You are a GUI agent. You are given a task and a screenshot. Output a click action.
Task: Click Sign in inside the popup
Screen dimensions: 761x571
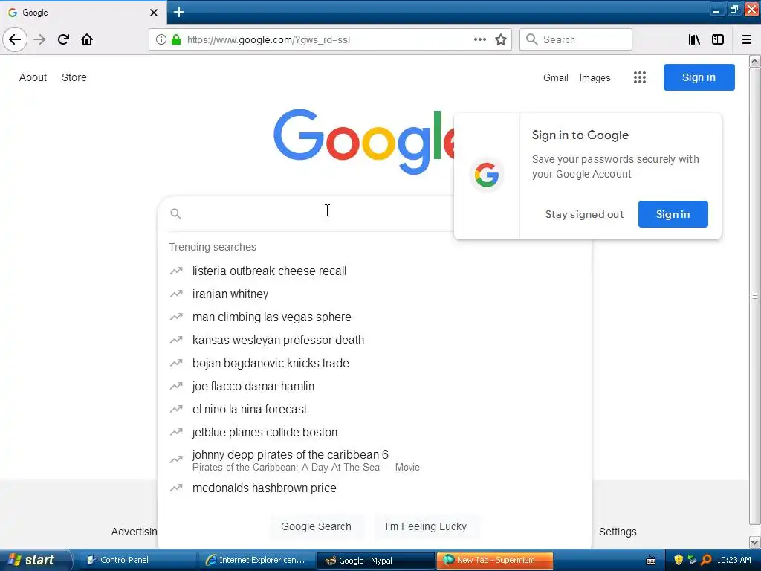pyautogui.click(x=673, y=214)
